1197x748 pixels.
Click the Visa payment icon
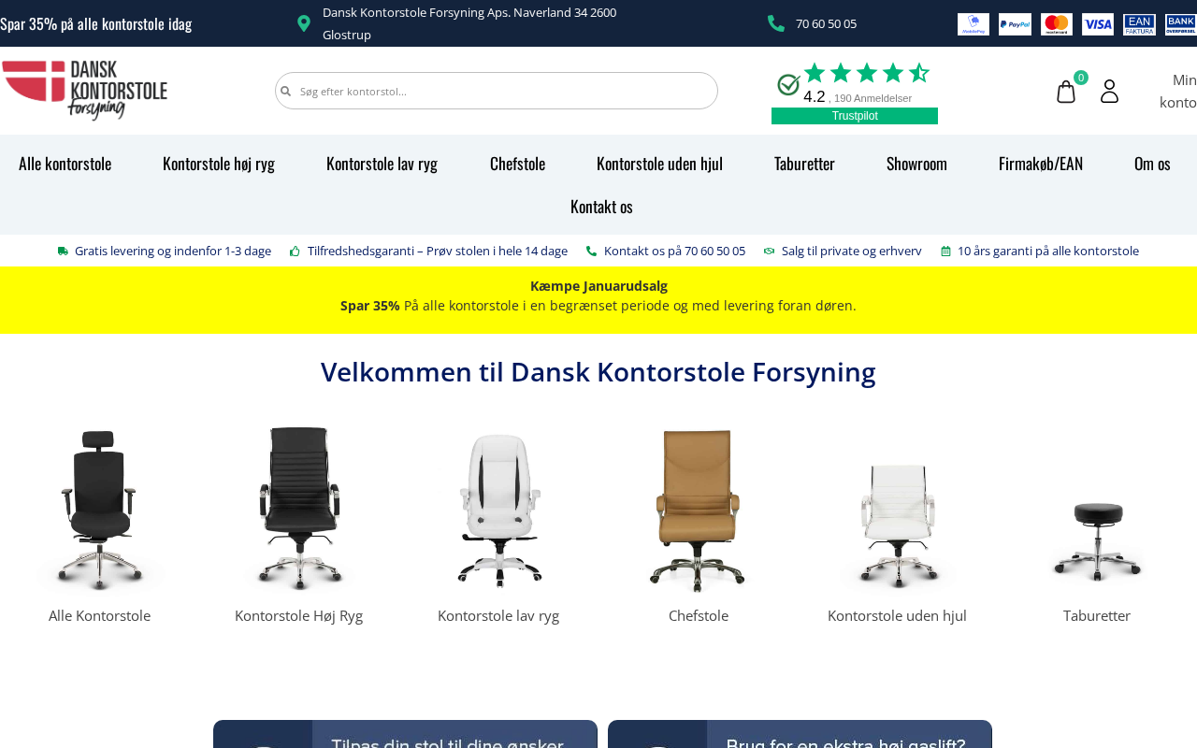(x=1098, y=24)
